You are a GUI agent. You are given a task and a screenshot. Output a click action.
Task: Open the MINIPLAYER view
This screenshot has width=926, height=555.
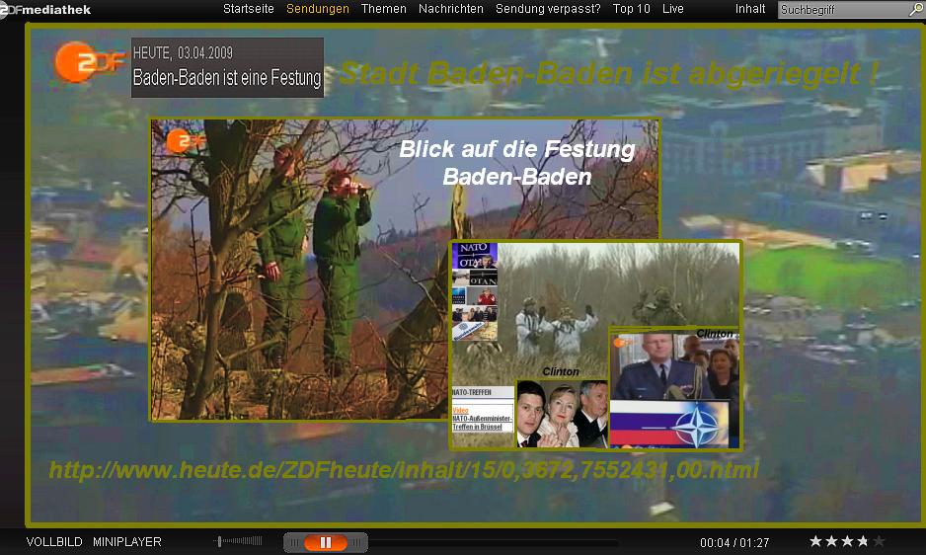127,542
